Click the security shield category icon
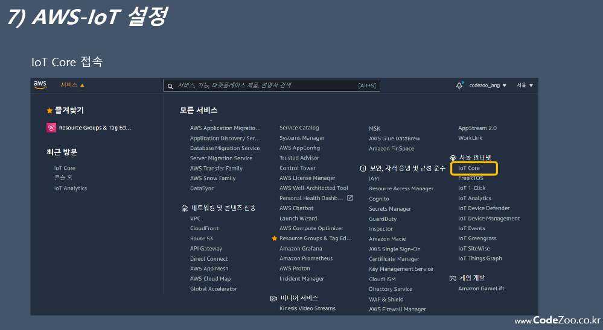Image resolution: width=603 pixels, height=330 pixels. pyautogui.click(x=363, y=169)
